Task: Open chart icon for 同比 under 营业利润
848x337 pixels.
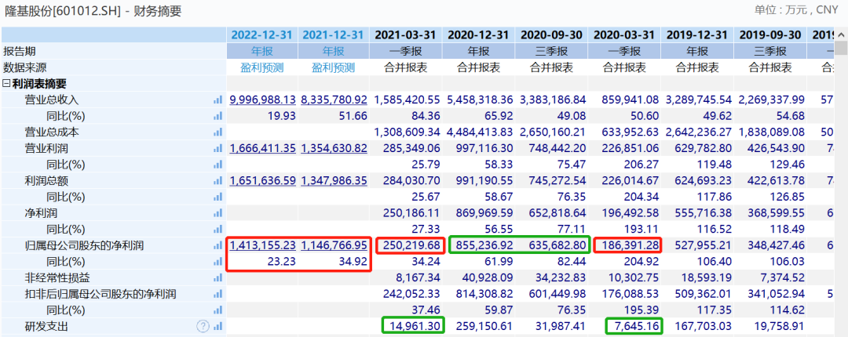Action: 218,164
